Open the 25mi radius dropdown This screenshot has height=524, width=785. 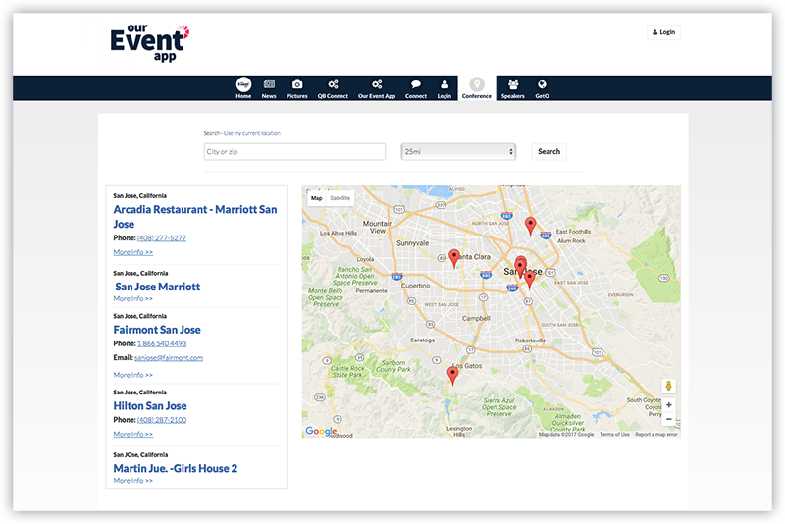point(458,152)
